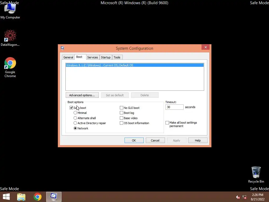Select Active Directory repair option
Screen dimensions: 269x202
point(75,123)
